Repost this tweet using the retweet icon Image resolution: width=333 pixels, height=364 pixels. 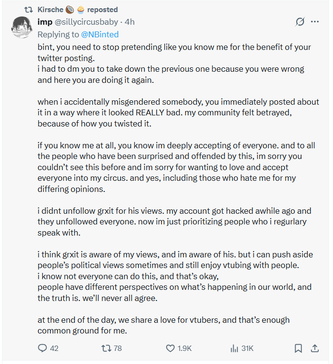(105, 348)
